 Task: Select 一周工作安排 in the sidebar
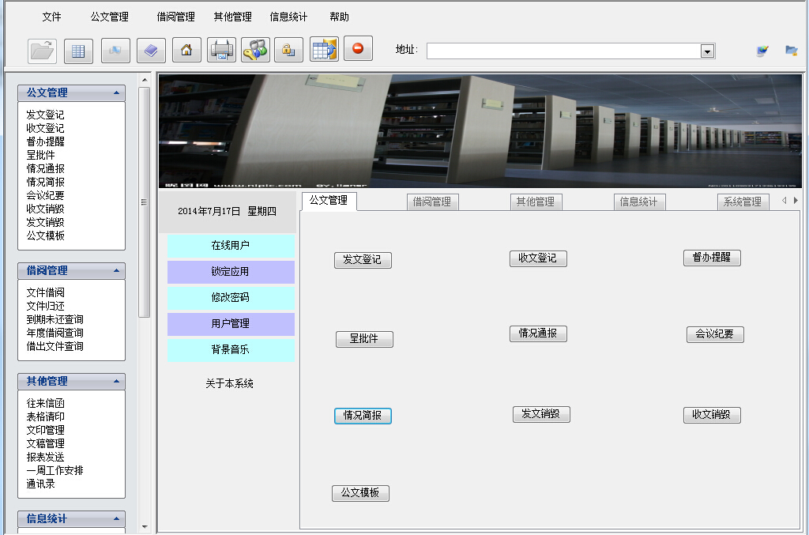(x=55, y=470)
